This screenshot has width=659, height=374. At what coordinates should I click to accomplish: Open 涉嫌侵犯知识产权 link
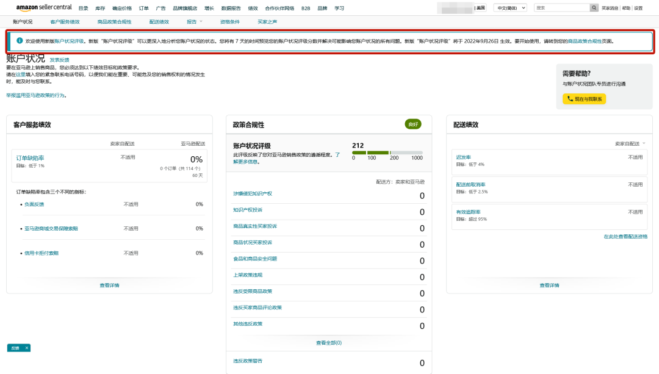point(253,194)
